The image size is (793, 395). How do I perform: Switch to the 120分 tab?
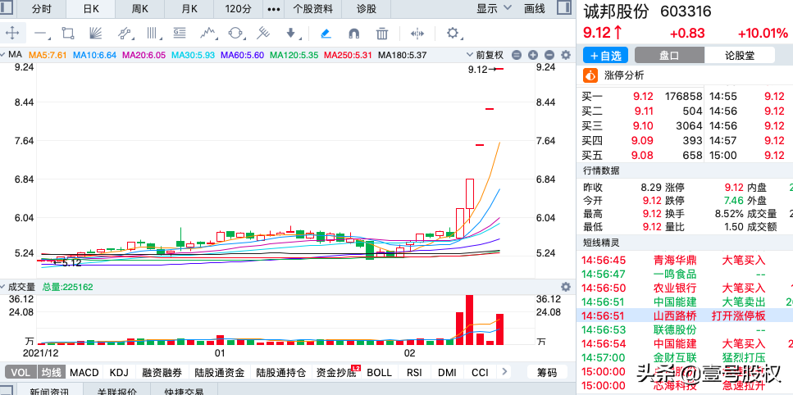(x=238, y=8)
